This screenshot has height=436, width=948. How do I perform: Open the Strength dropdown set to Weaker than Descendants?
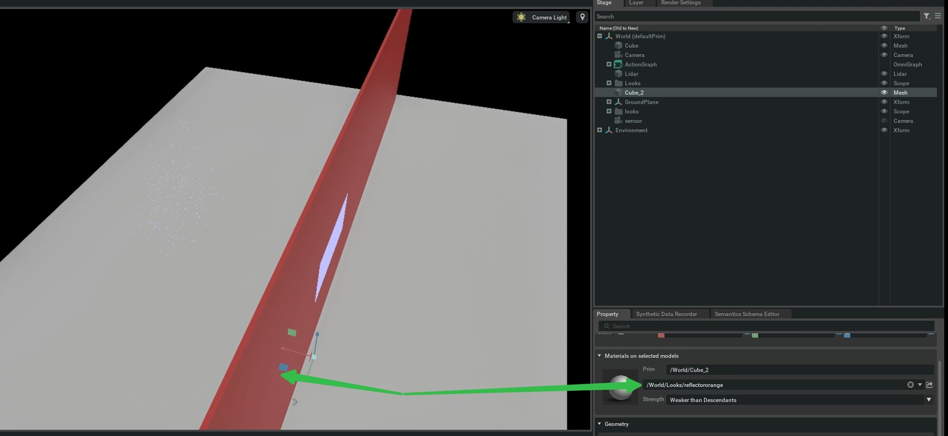929,400
